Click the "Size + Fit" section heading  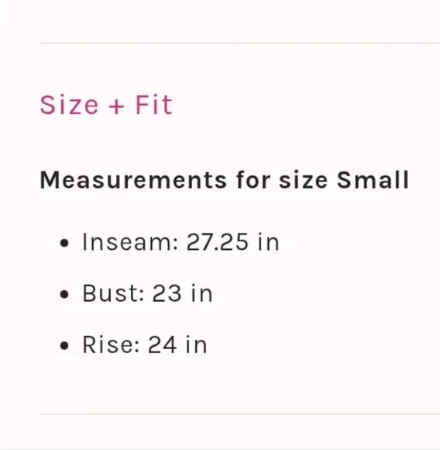106,105
